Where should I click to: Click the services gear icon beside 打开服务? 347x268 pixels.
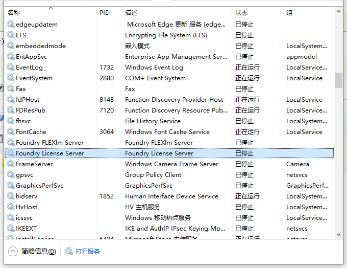(x=69, y=251)
